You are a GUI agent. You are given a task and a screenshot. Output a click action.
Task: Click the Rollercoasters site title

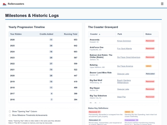[16, 4]
